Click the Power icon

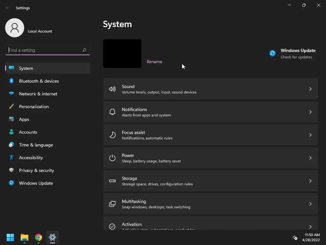coord(112,158)
